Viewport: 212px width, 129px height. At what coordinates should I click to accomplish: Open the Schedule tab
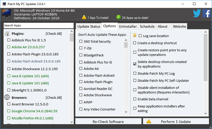click(147, 26)
